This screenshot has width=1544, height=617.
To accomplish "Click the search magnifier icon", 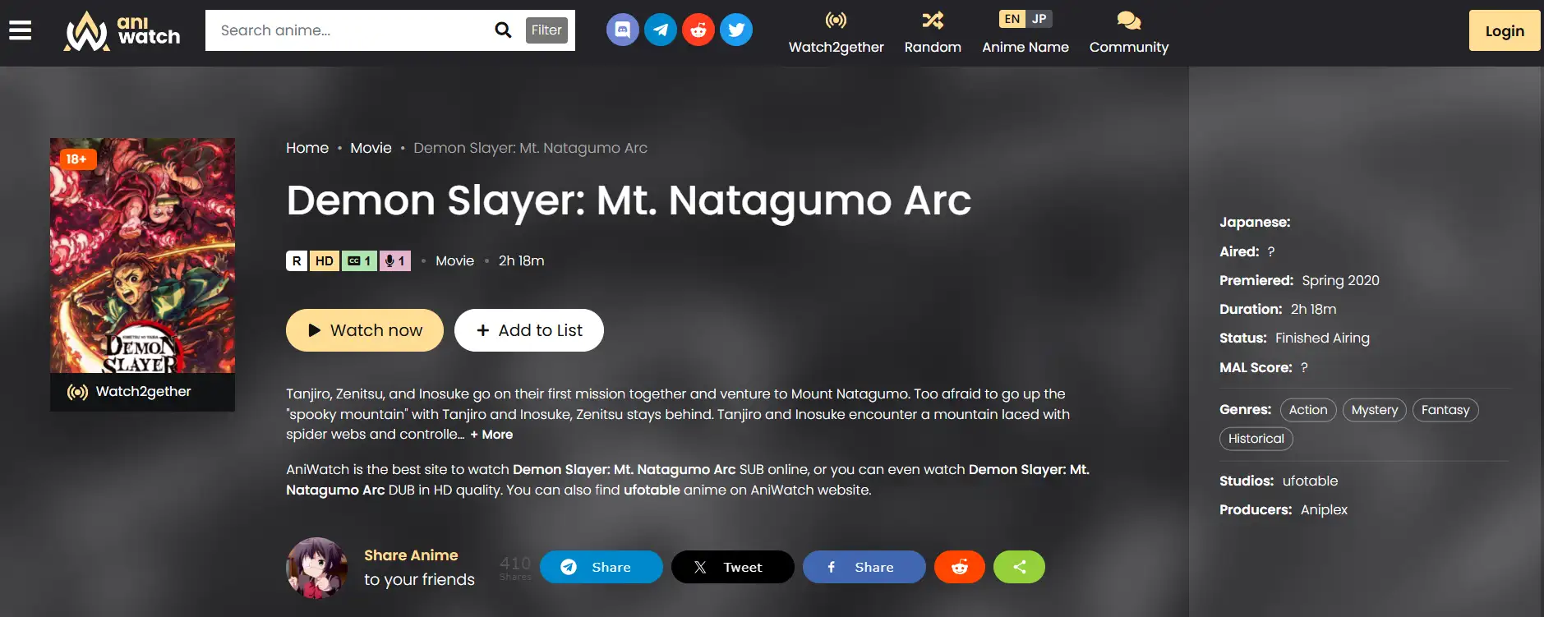I will tap(503, 30).
